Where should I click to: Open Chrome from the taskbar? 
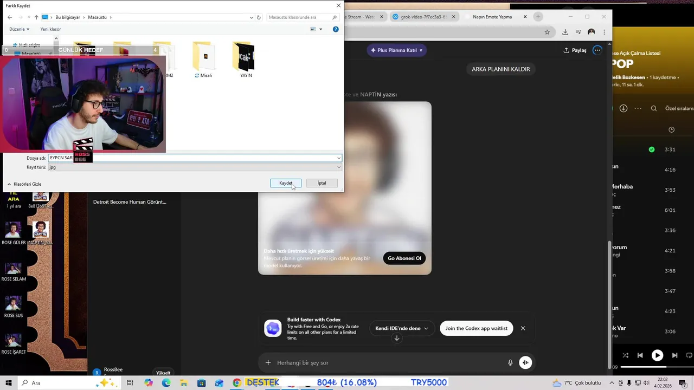(237, 383)
